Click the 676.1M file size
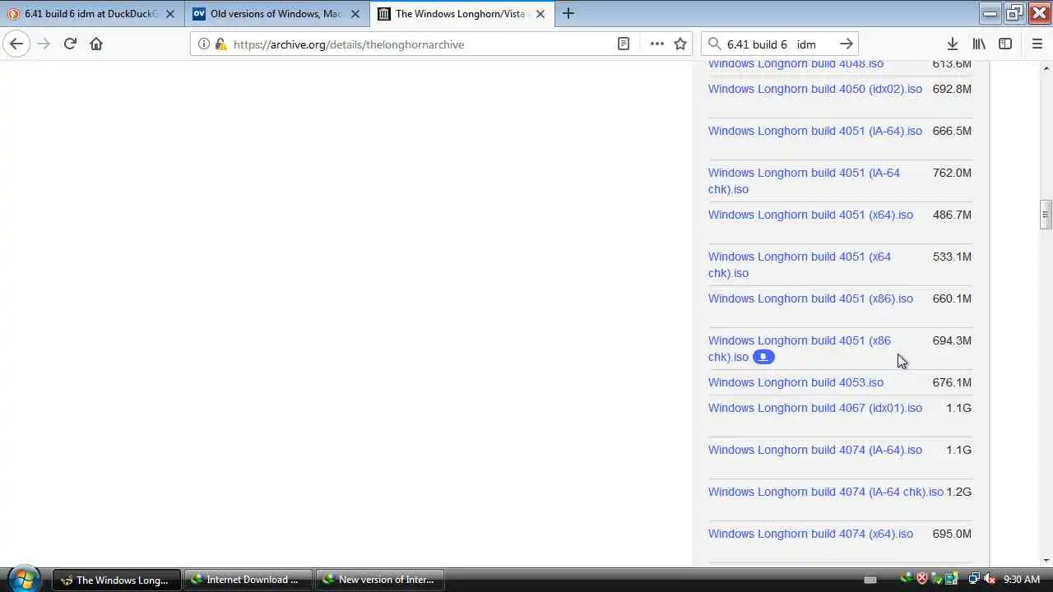This screenshot has height=592, width=1053. pyautogui.click(x=952, y=382)
